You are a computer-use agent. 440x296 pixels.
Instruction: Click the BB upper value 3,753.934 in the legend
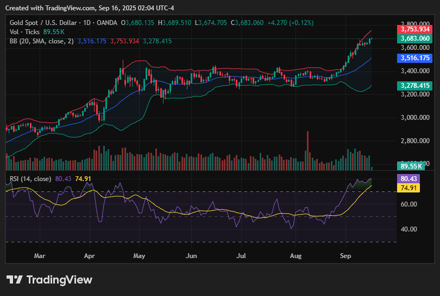[x=124, y=41]
